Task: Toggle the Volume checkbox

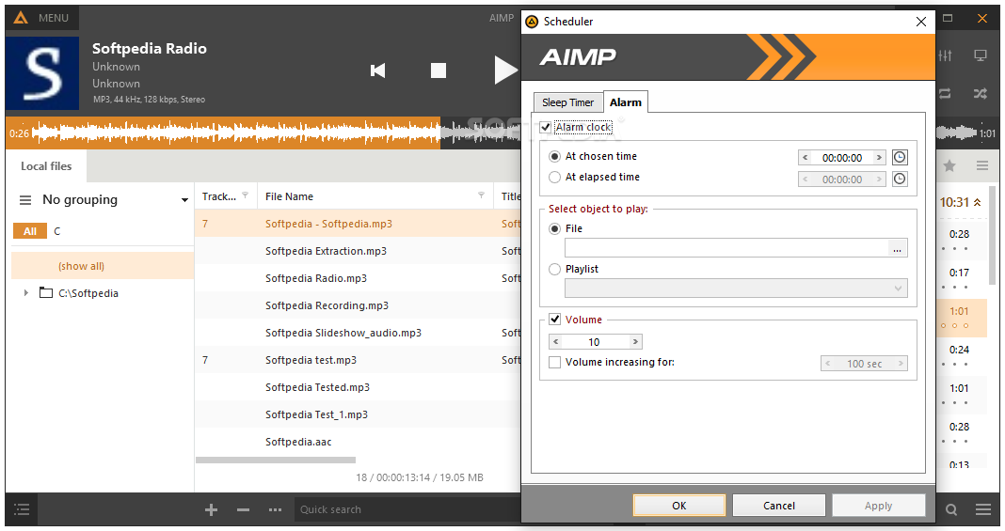Action: pyautogui.click(x=555, y=320)
